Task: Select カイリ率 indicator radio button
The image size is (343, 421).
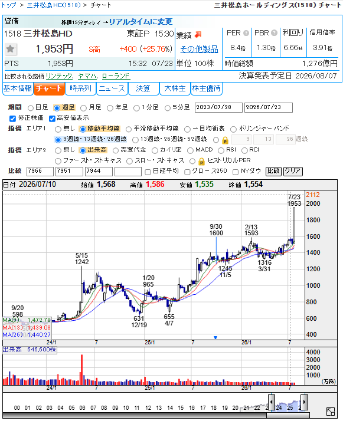Action: (155, 150)
